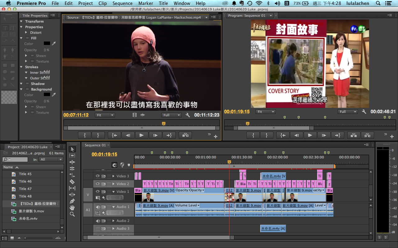Open the Clip menu
Viewport: 398px width, 248px height.
102,3
